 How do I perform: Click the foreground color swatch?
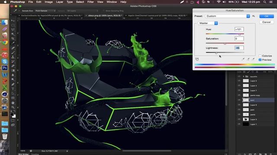(12, 115)
